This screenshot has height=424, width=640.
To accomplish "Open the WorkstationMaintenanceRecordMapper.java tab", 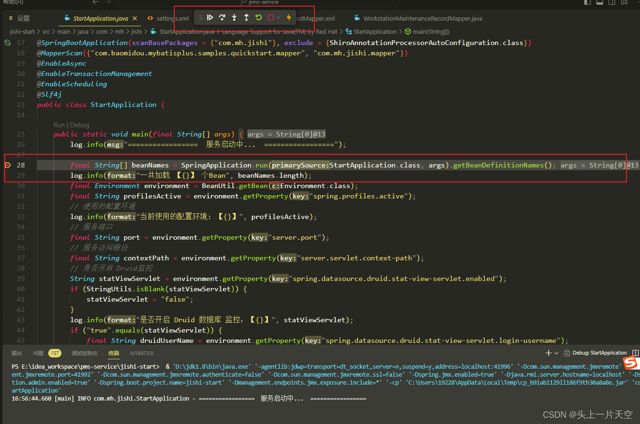I will tap(418, 18).
